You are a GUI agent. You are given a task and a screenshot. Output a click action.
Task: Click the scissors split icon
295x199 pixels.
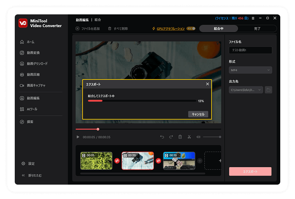189,137
